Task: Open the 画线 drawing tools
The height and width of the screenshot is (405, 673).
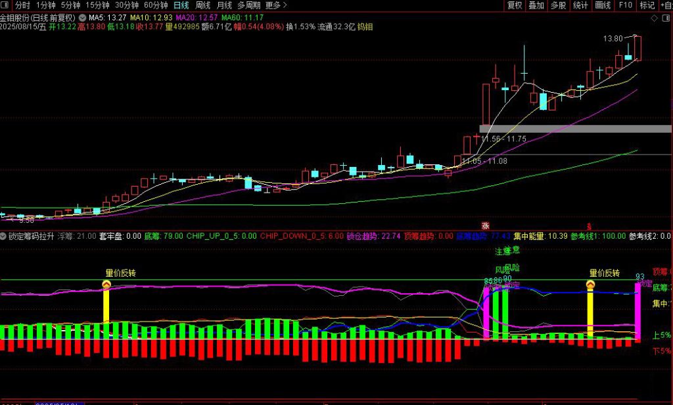Action: pos(603,5)
